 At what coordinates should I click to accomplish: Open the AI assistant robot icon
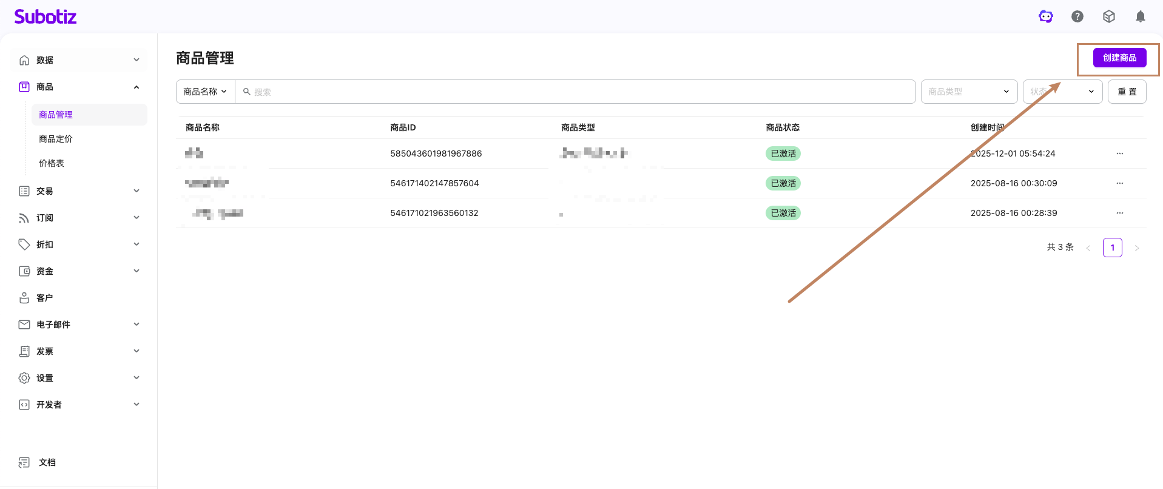tap(1046, 16)
